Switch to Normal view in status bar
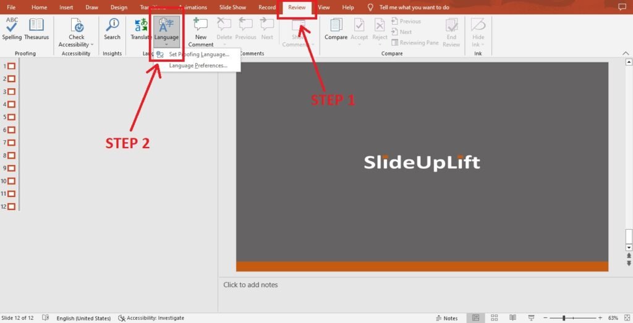Screen dimensions: 633x323 (x=476, y=318)
